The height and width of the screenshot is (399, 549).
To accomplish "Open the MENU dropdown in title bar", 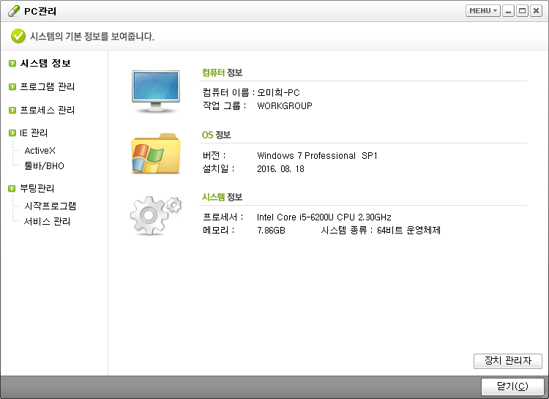I will point(483,11).
